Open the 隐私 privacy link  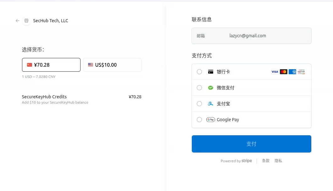(278, 161)
